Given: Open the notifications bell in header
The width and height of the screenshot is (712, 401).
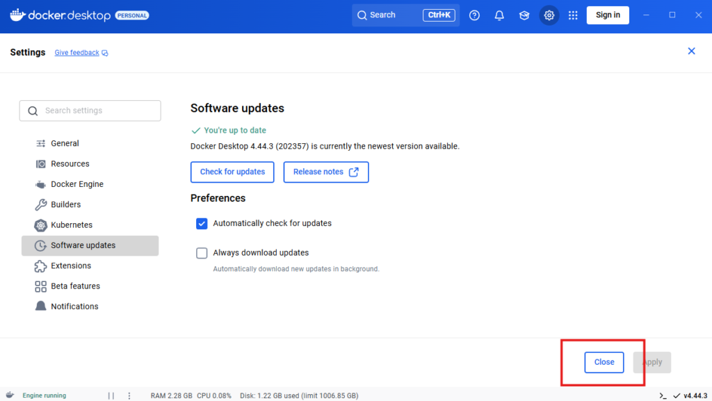Looking at the screenshot, I should [x=499, y=15].
